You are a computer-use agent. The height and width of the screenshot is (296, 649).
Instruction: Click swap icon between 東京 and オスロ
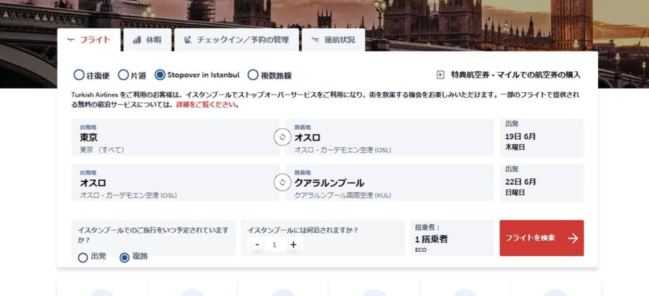coord(283,137)
